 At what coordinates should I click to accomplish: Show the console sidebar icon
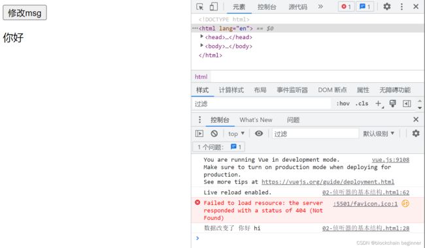[x=199, y=133]
